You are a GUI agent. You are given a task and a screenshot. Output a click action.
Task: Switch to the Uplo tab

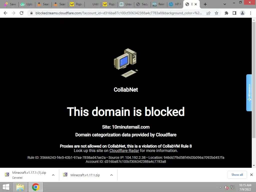coord(27,4)
